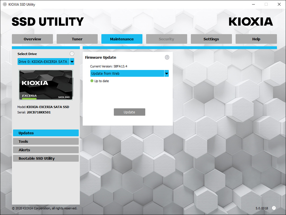Open the Tuner tab
Image resolution: width=286 pixels, height=215 pixels.
pyautogui.click(x=77, y=39)
